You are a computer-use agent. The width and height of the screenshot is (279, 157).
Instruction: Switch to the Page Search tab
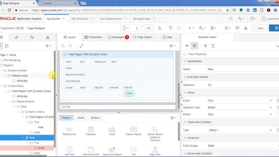143,37
